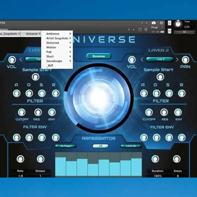Click the Layer 1 decay D knob
The image size is (197, 197).
coord(29,93)
